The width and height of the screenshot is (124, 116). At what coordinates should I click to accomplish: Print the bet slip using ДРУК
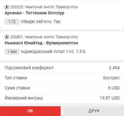pos(94,111)
